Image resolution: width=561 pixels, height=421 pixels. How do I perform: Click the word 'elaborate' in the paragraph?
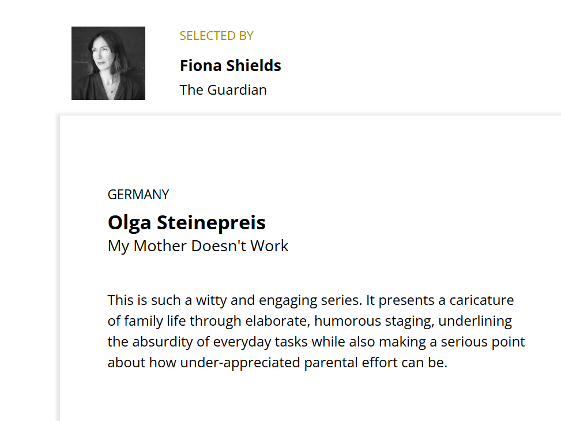point(278,321)
